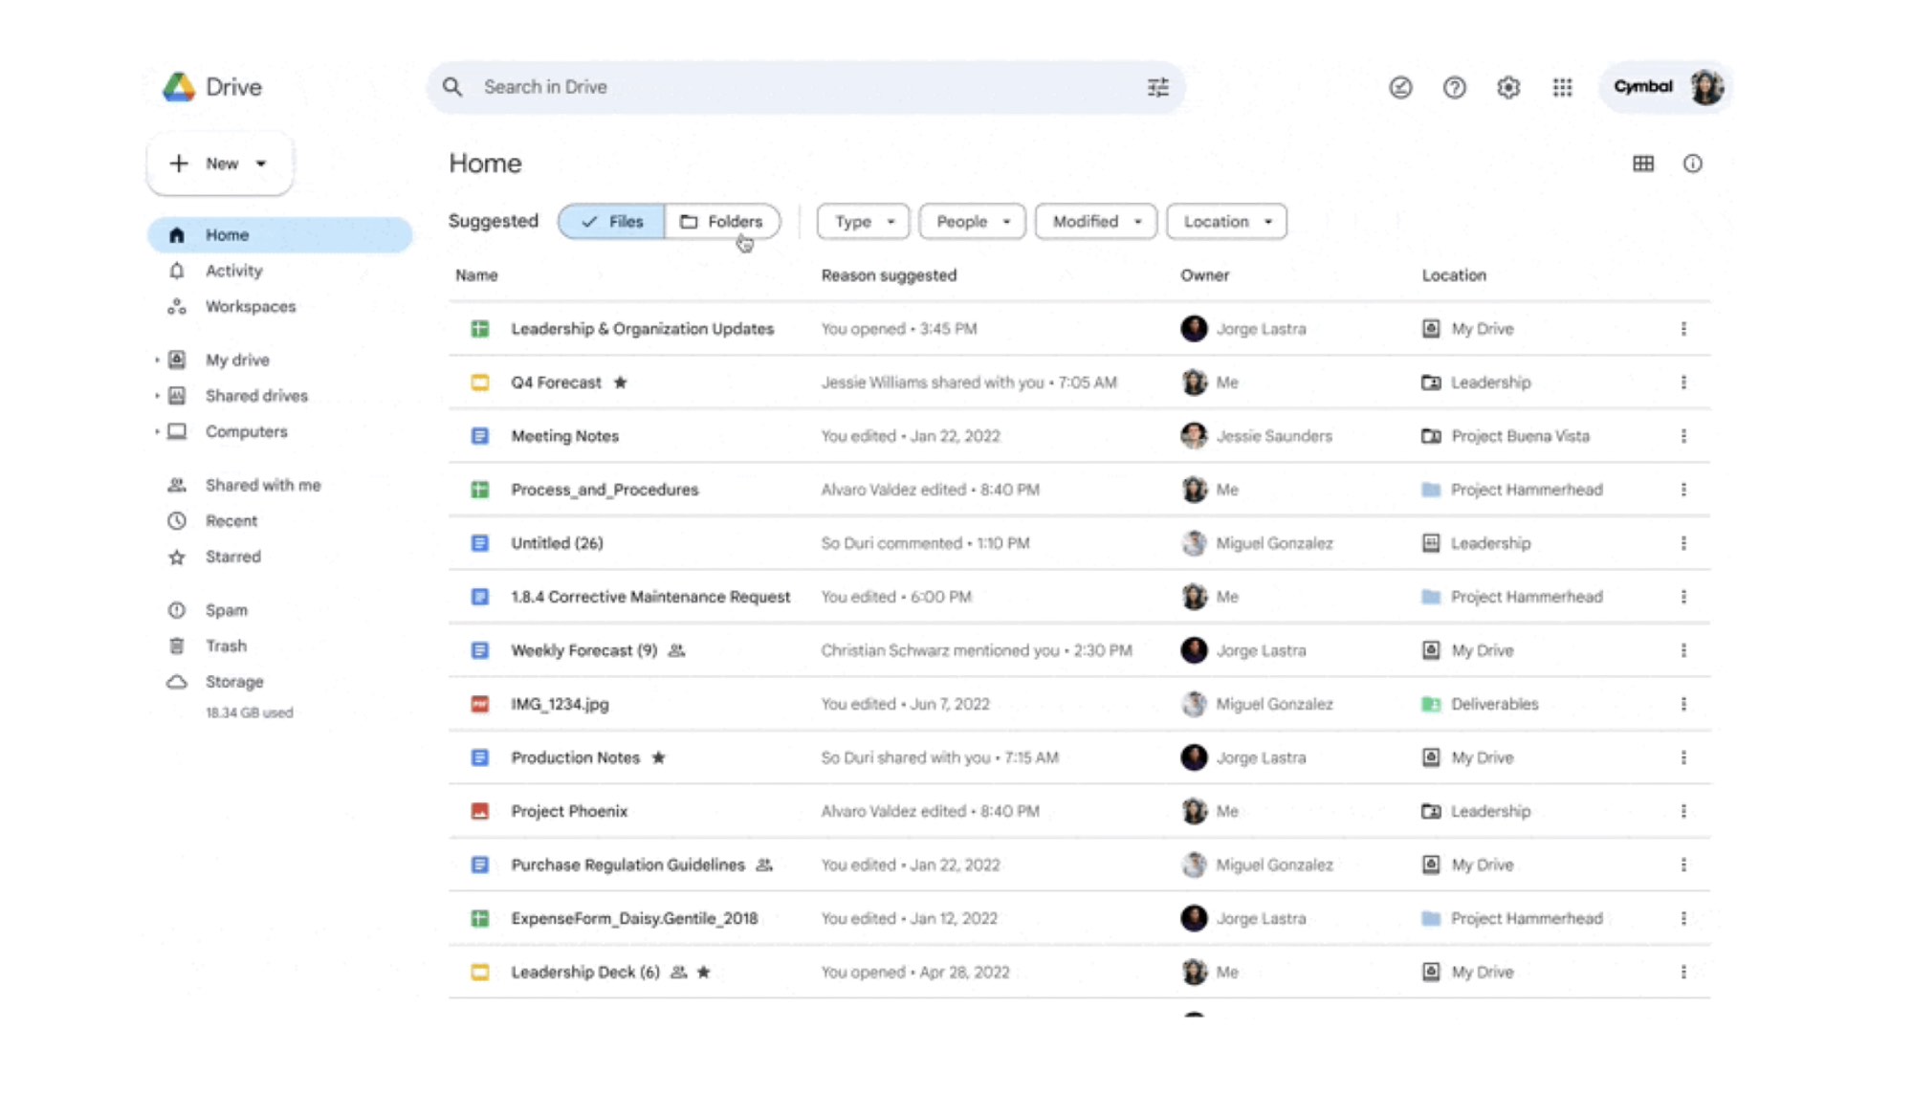Switch to grid view layout icon

[x=1643, y=164]
